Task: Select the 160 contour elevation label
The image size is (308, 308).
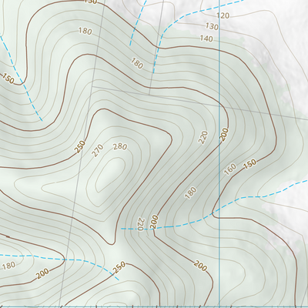Action: click(230, 169)
